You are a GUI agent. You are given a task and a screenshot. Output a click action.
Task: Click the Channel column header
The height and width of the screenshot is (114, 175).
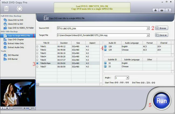tap(164, 43)
